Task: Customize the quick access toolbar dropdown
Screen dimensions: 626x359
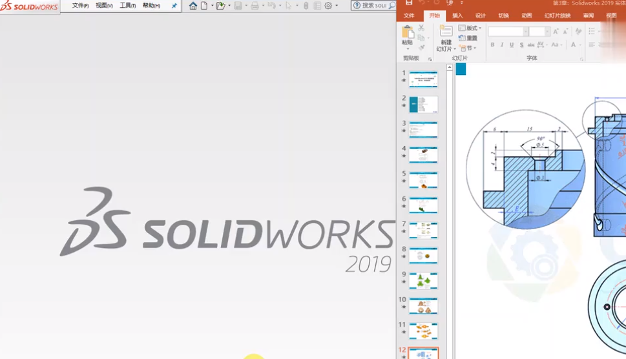Action: pos(461,3)
